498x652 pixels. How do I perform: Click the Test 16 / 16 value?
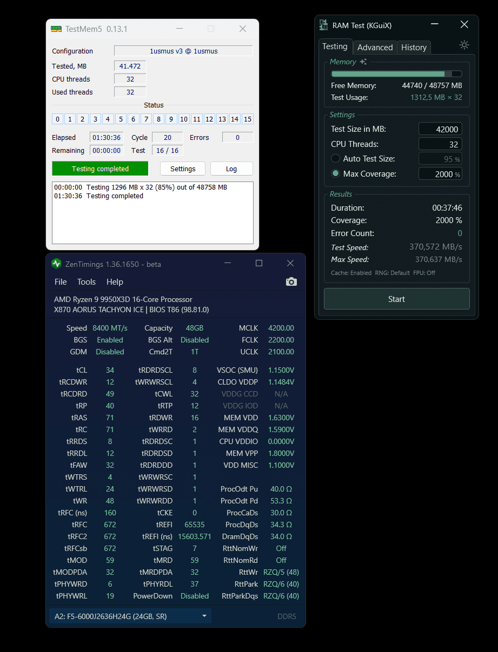coord(168,150)
